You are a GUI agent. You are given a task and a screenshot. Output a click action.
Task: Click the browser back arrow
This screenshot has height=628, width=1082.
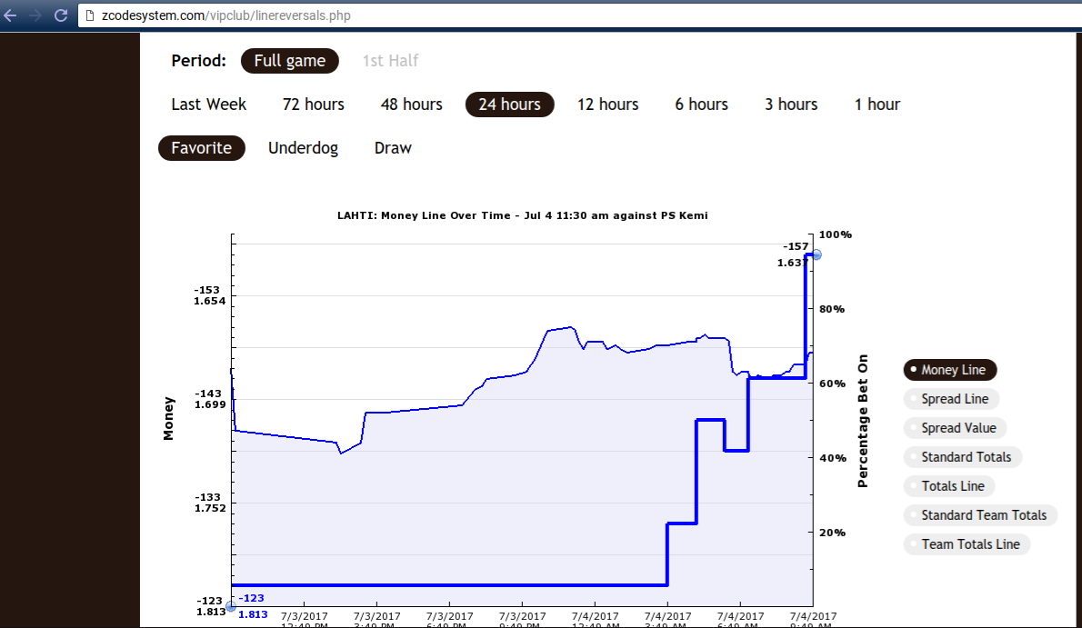tap(10, 15)
